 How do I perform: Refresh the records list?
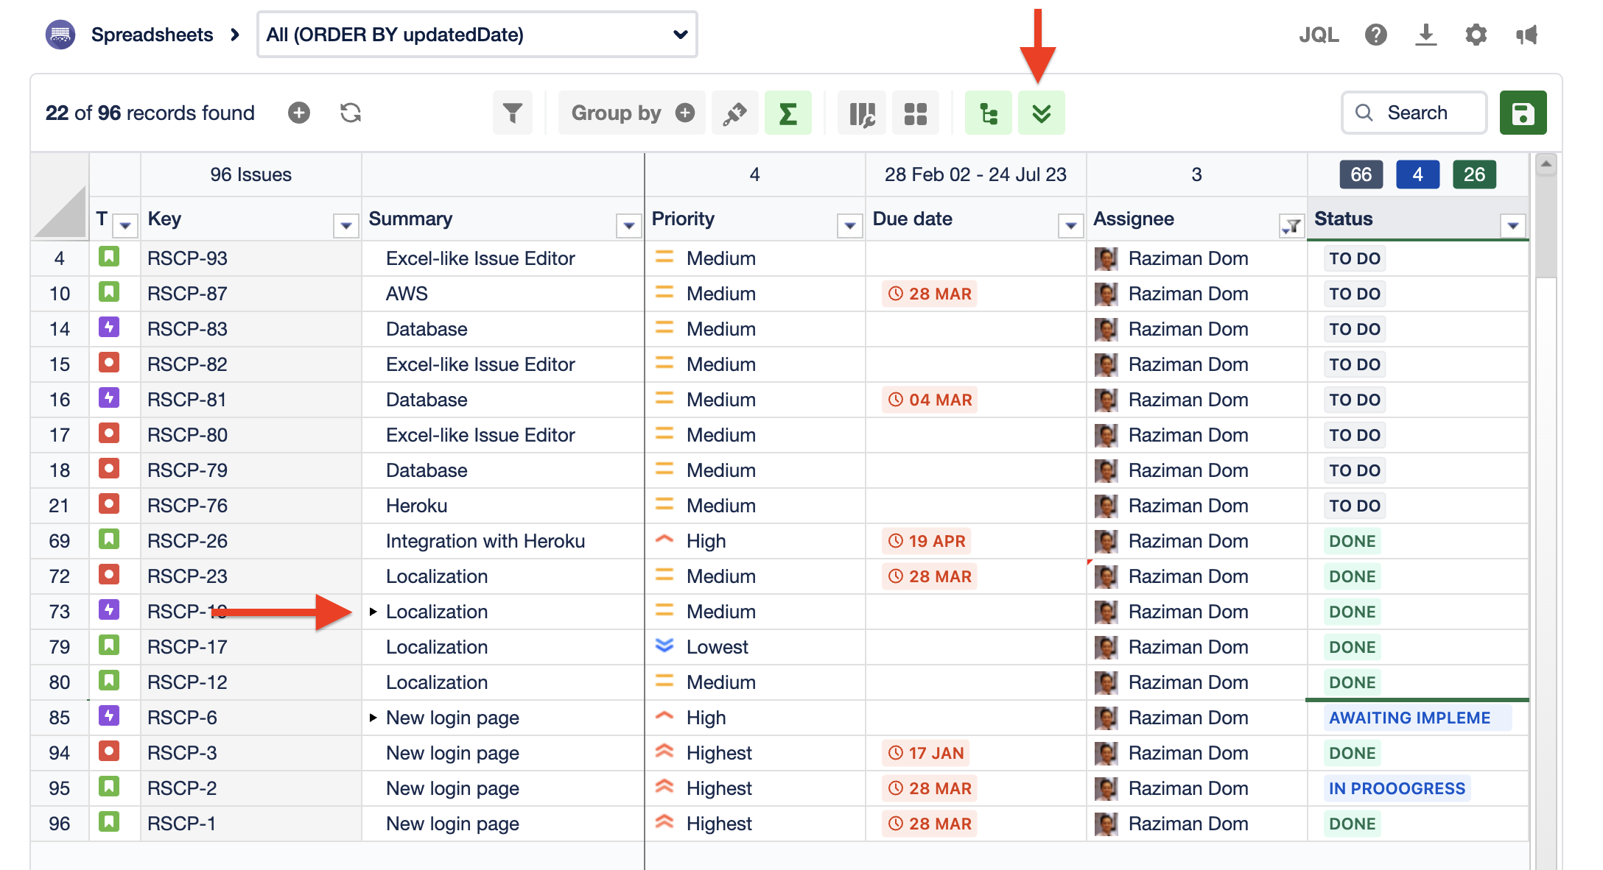(351, 113)
